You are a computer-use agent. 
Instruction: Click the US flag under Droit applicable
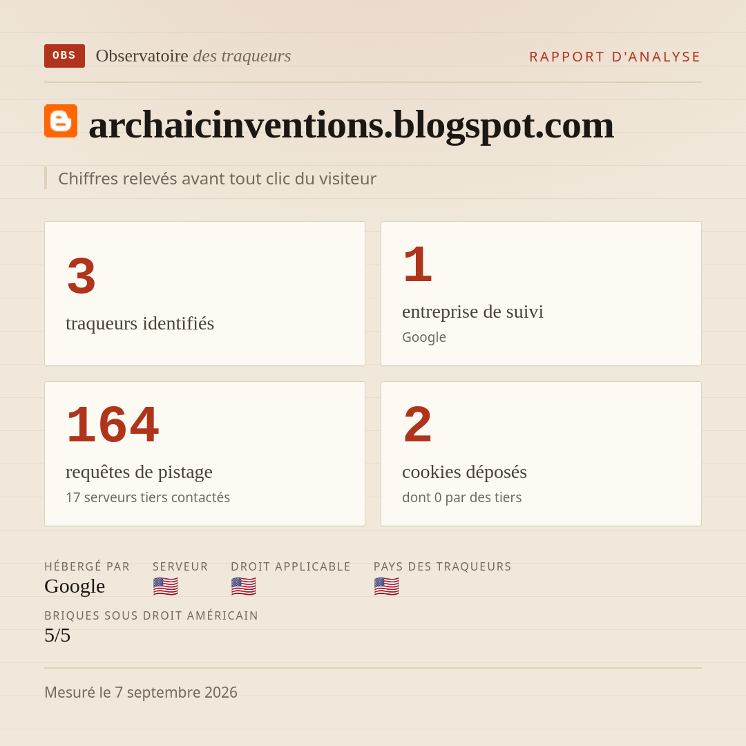click(x=244, y=586)
